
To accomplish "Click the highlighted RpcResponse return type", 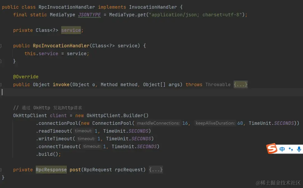I will tap(51, 170).
